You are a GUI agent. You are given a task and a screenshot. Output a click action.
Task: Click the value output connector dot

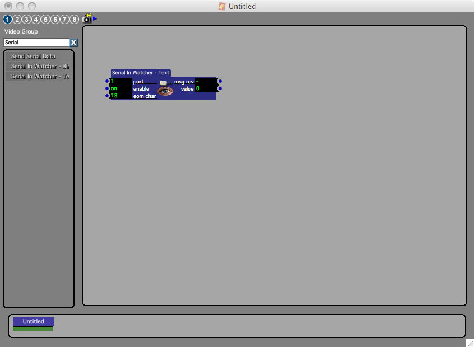pos(220,88)
